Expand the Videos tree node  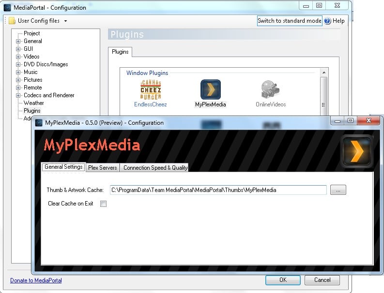tap(18, 57)
